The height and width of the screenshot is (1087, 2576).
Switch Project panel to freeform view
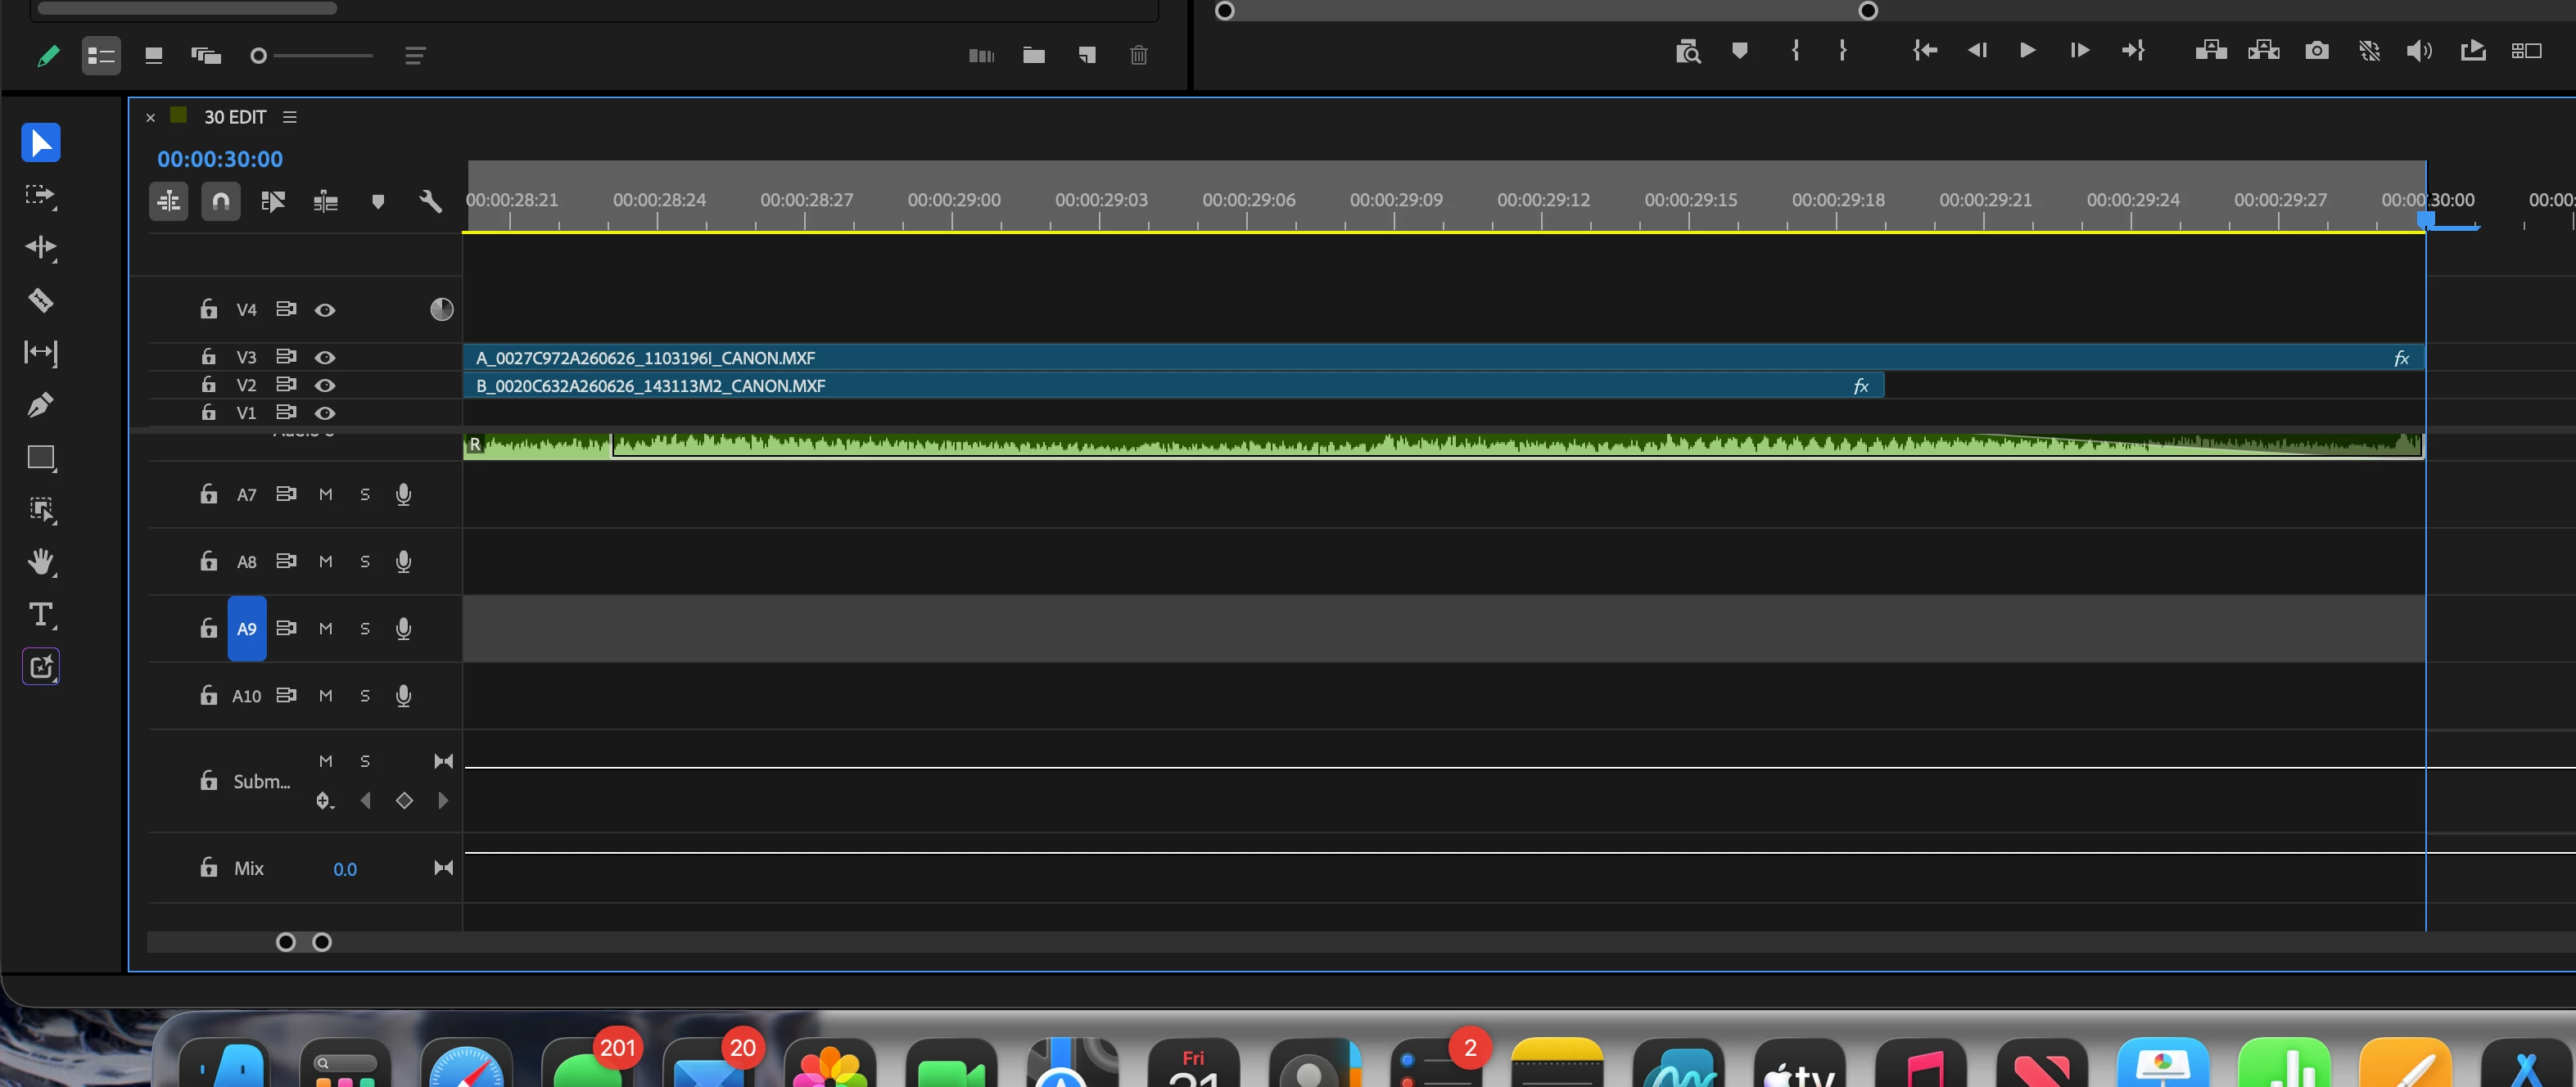206,55
